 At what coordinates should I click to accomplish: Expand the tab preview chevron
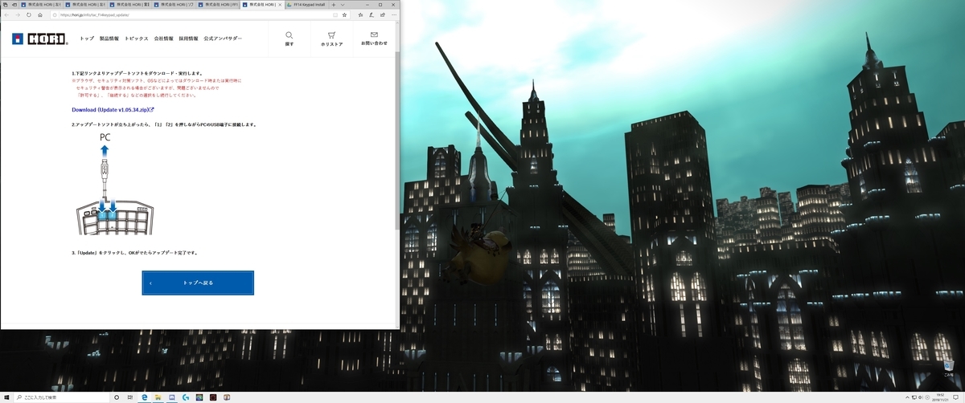click(x=343, y=5)
